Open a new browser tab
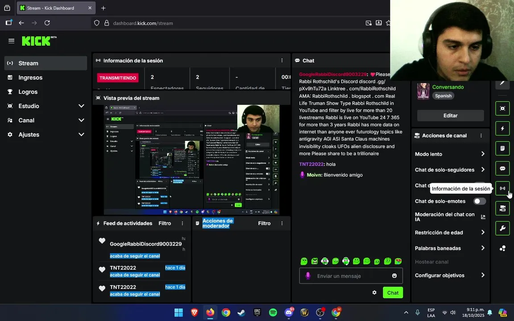 [x=103, y=8]
